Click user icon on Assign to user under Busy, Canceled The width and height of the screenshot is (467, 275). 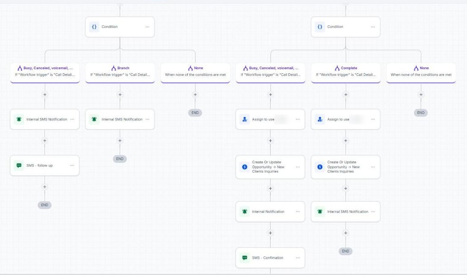pos(244,119)
